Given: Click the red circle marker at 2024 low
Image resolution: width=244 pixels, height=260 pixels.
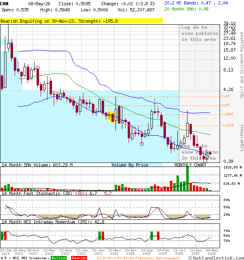Looking at the screenshot, I should click(x=142, y=144).
